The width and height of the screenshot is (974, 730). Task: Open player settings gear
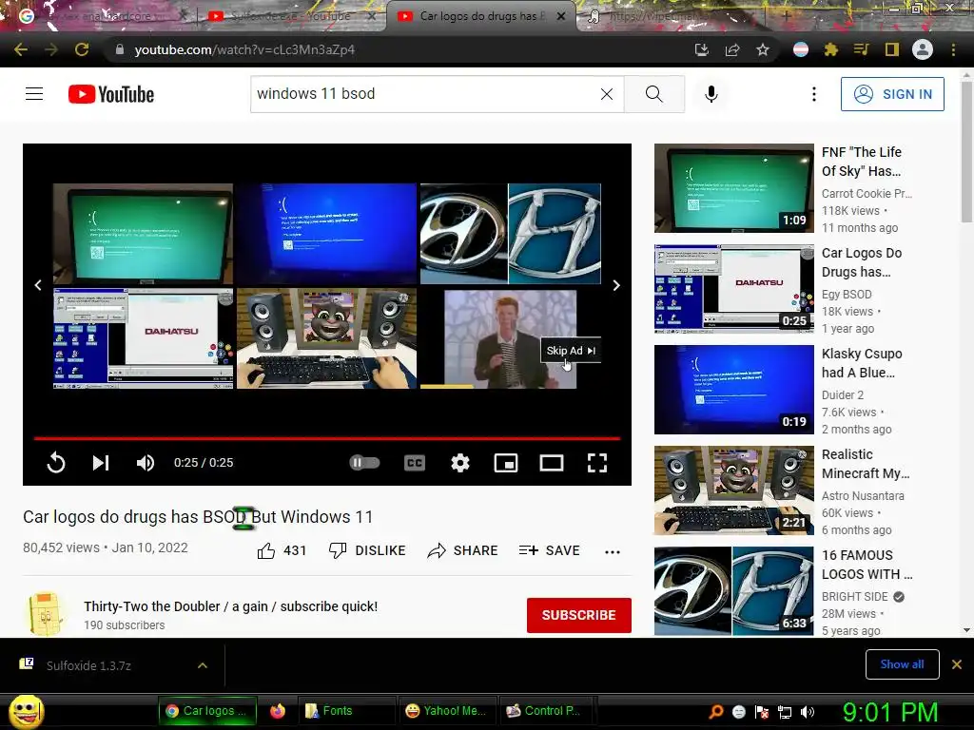pyautogui.click(x=460, y=463)
